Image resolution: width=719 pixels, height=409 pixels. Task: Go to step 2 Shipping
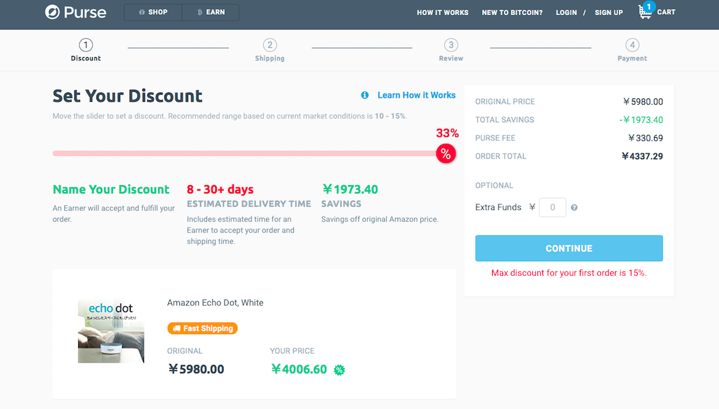(x=270, y=45)
